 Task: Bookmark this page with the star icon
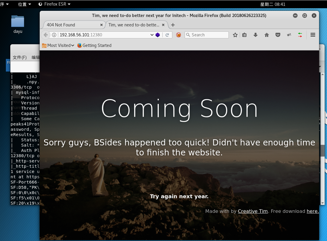(x=235, y=35)
